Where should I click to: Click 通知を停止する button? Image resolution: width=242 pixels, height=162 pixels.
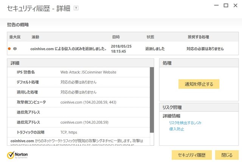[199, 84]
